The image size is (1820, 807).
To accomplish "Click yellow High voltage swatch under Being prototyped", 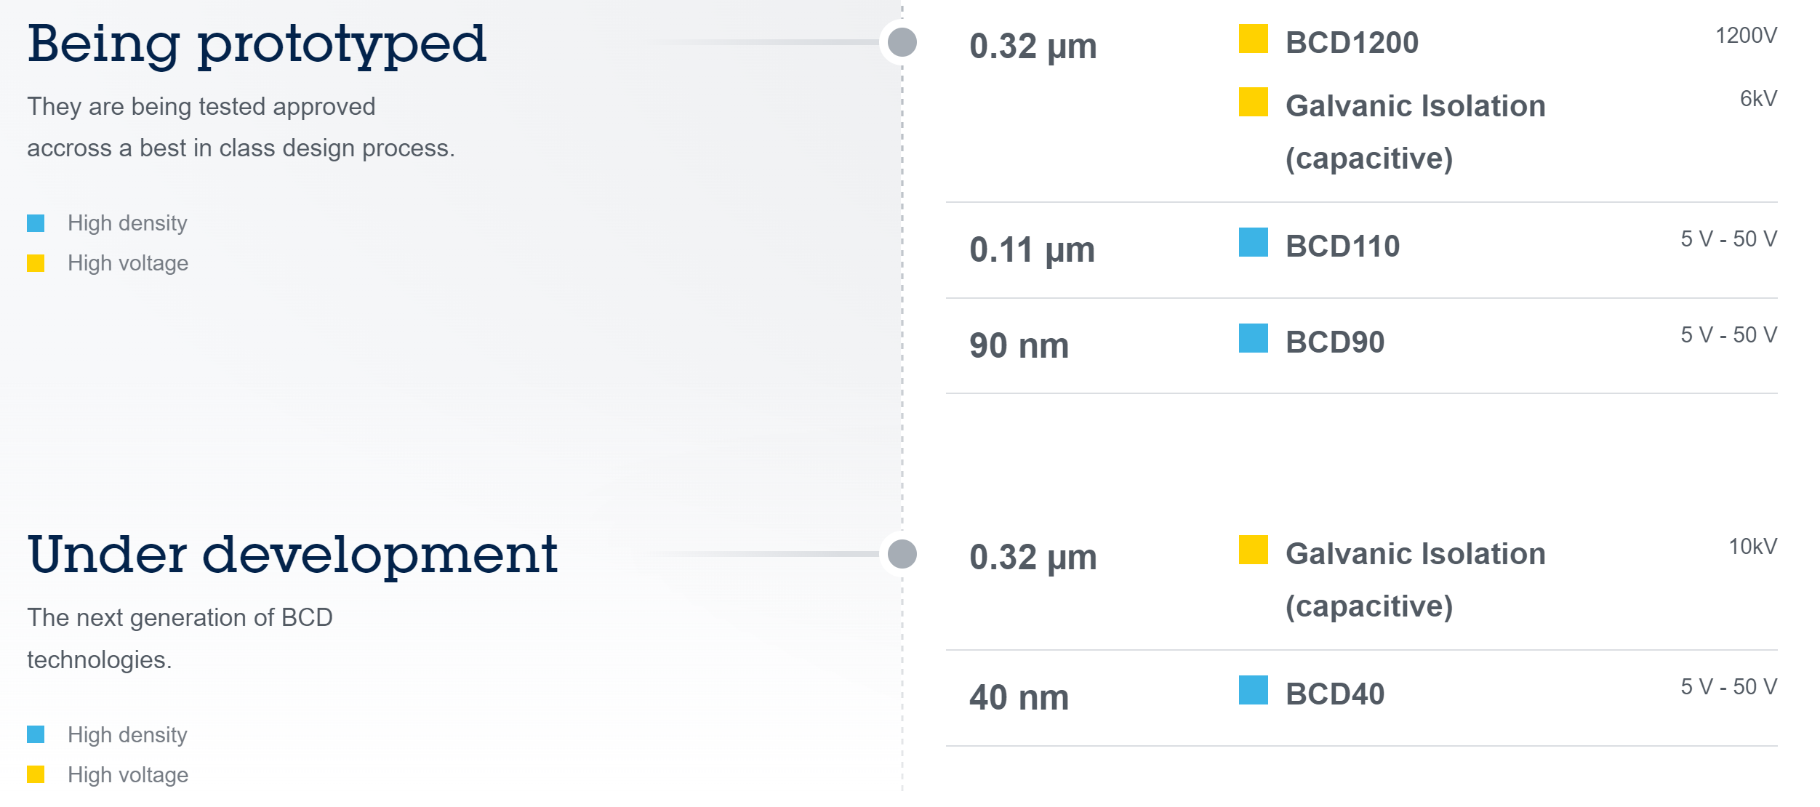I will point(36,263).
